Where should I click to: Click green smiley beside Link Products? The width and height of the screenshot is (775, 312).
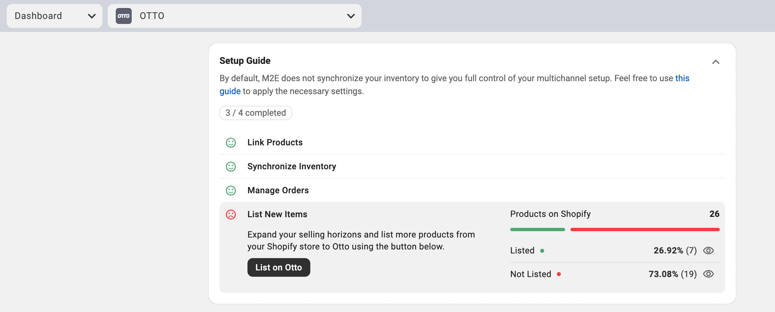coord(231,143)
